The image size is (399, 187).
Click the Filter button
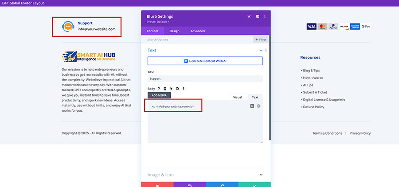[261, 39]
